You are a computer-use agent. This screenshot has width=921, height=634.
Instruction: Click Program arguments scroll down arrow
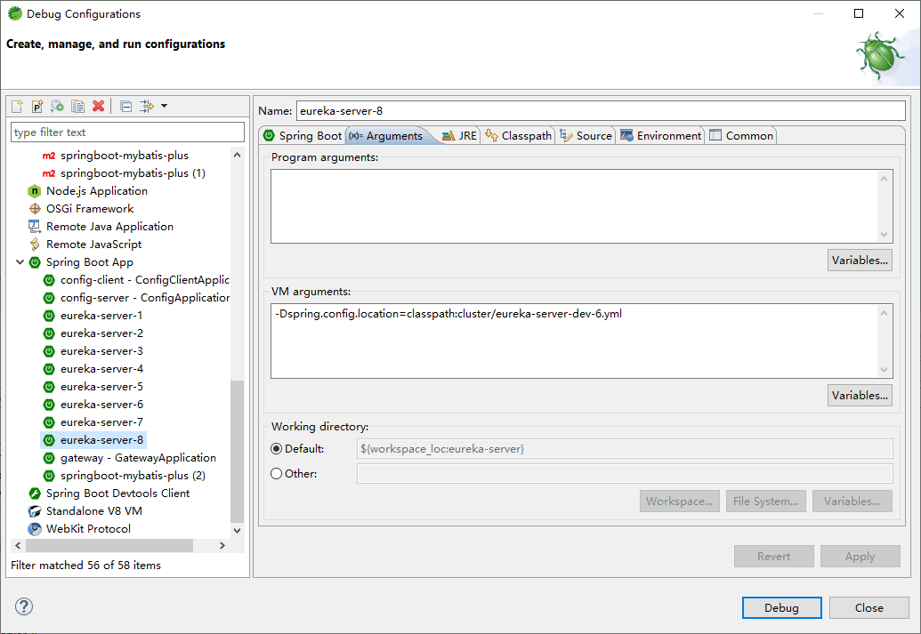tap(884, 235)
